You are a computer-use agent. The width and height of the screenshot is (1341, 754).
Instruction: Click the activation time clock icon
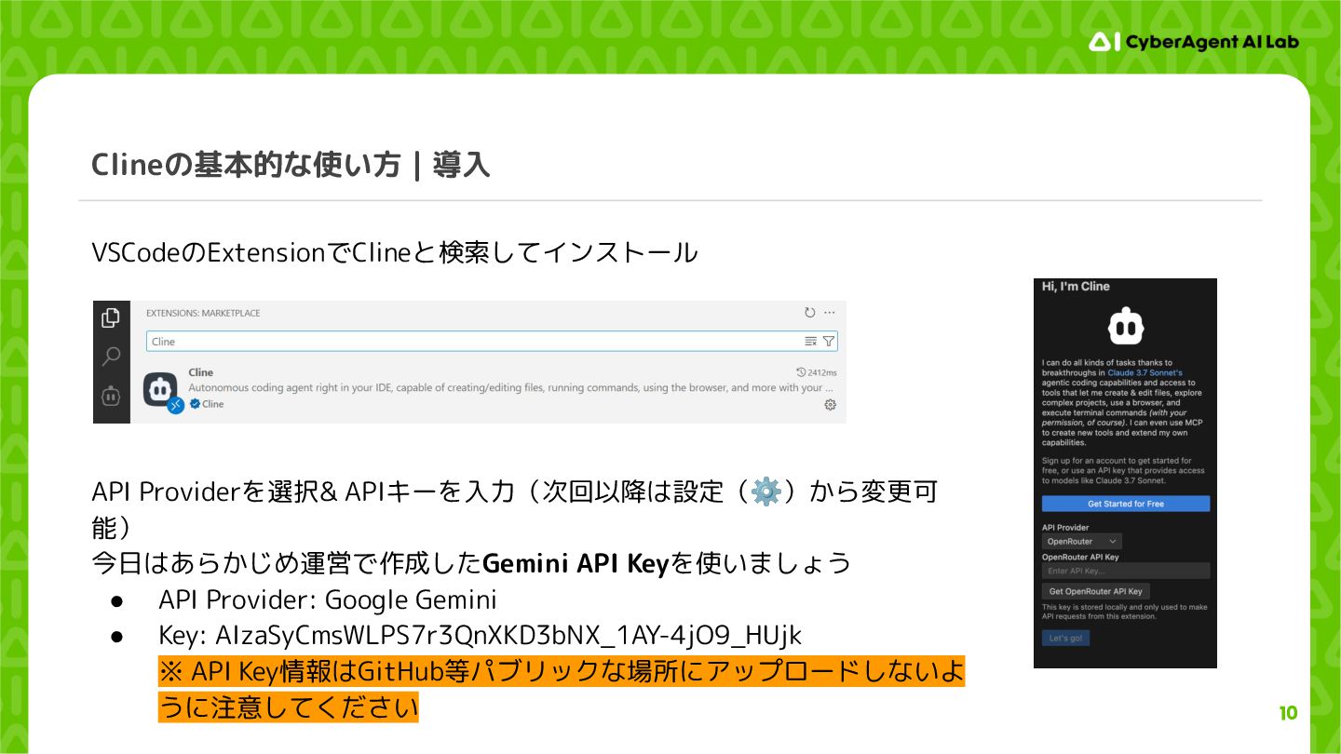point(800,372)
